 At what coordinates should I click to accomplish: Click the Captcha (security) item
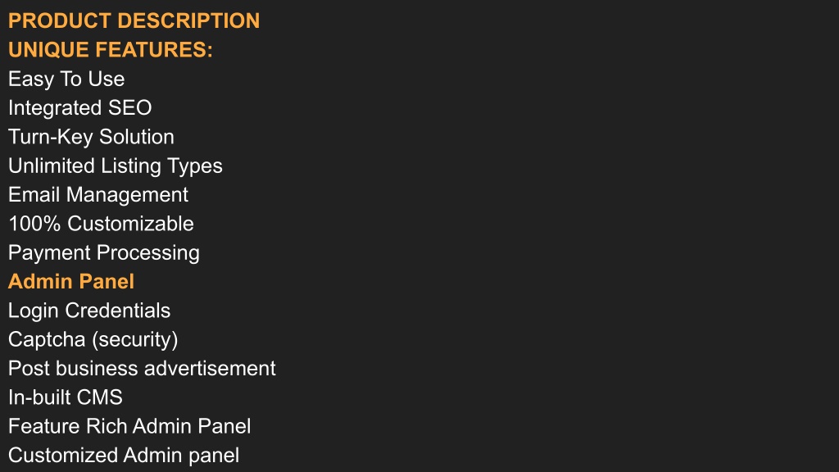pos(93,339)
